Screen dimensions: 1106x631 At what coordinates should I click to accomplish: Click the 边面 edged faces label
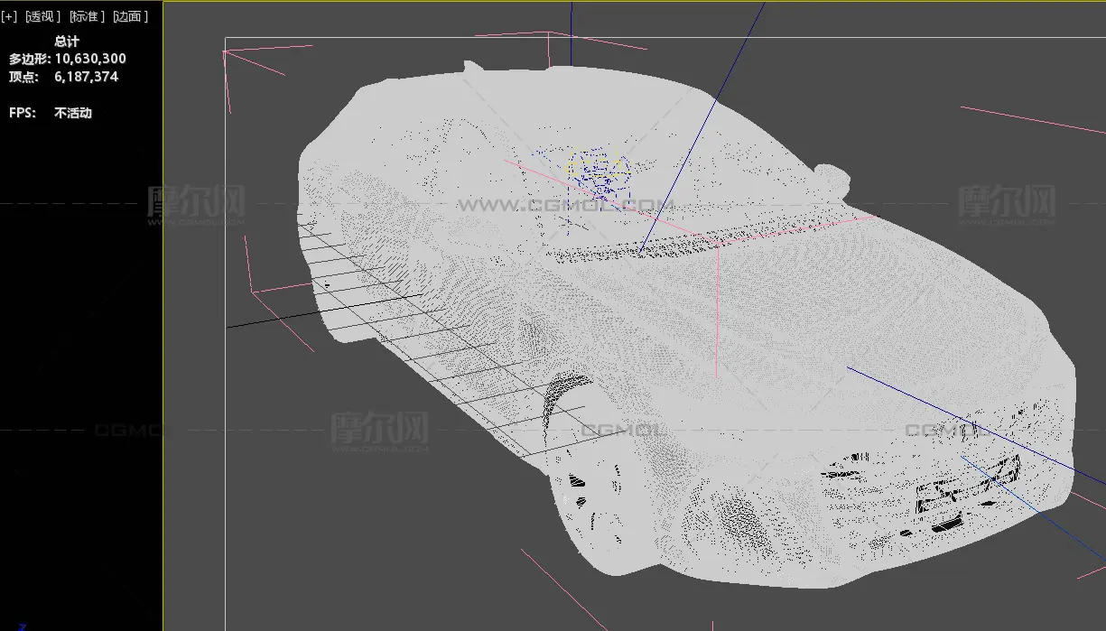point(131,16)
